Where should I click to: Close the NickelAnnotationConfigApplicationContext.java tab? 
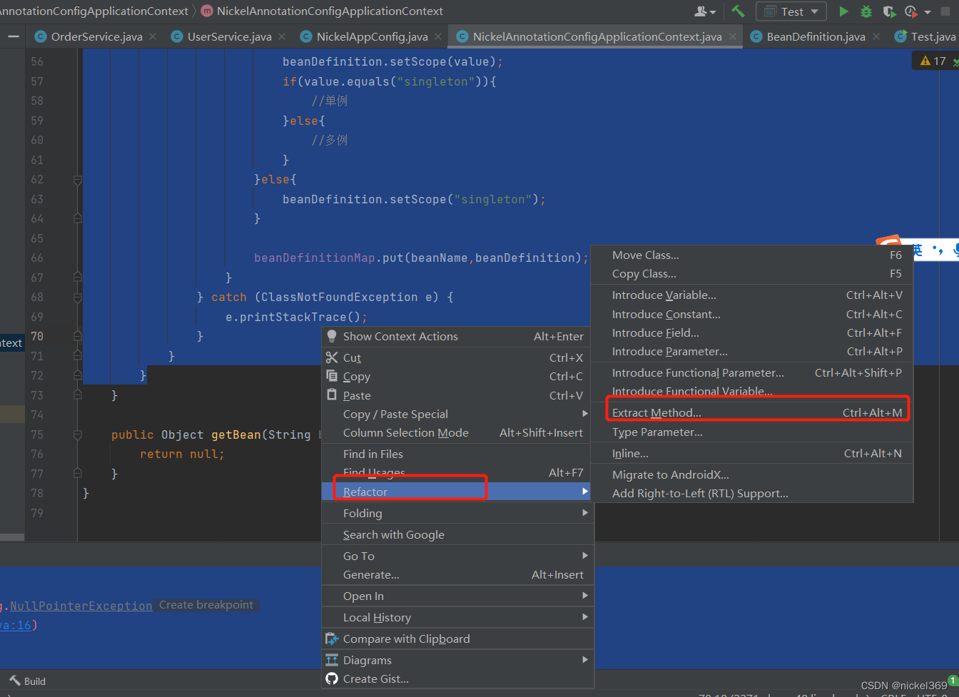click(732, 36)
